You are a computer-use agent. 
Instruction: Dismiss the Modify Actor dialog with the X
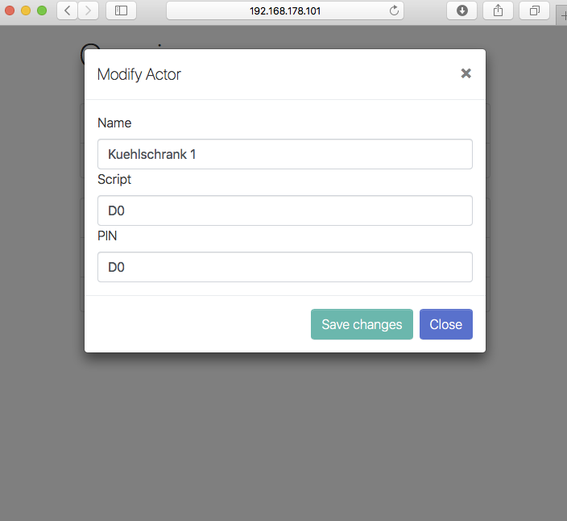click(x=466, y=73)
